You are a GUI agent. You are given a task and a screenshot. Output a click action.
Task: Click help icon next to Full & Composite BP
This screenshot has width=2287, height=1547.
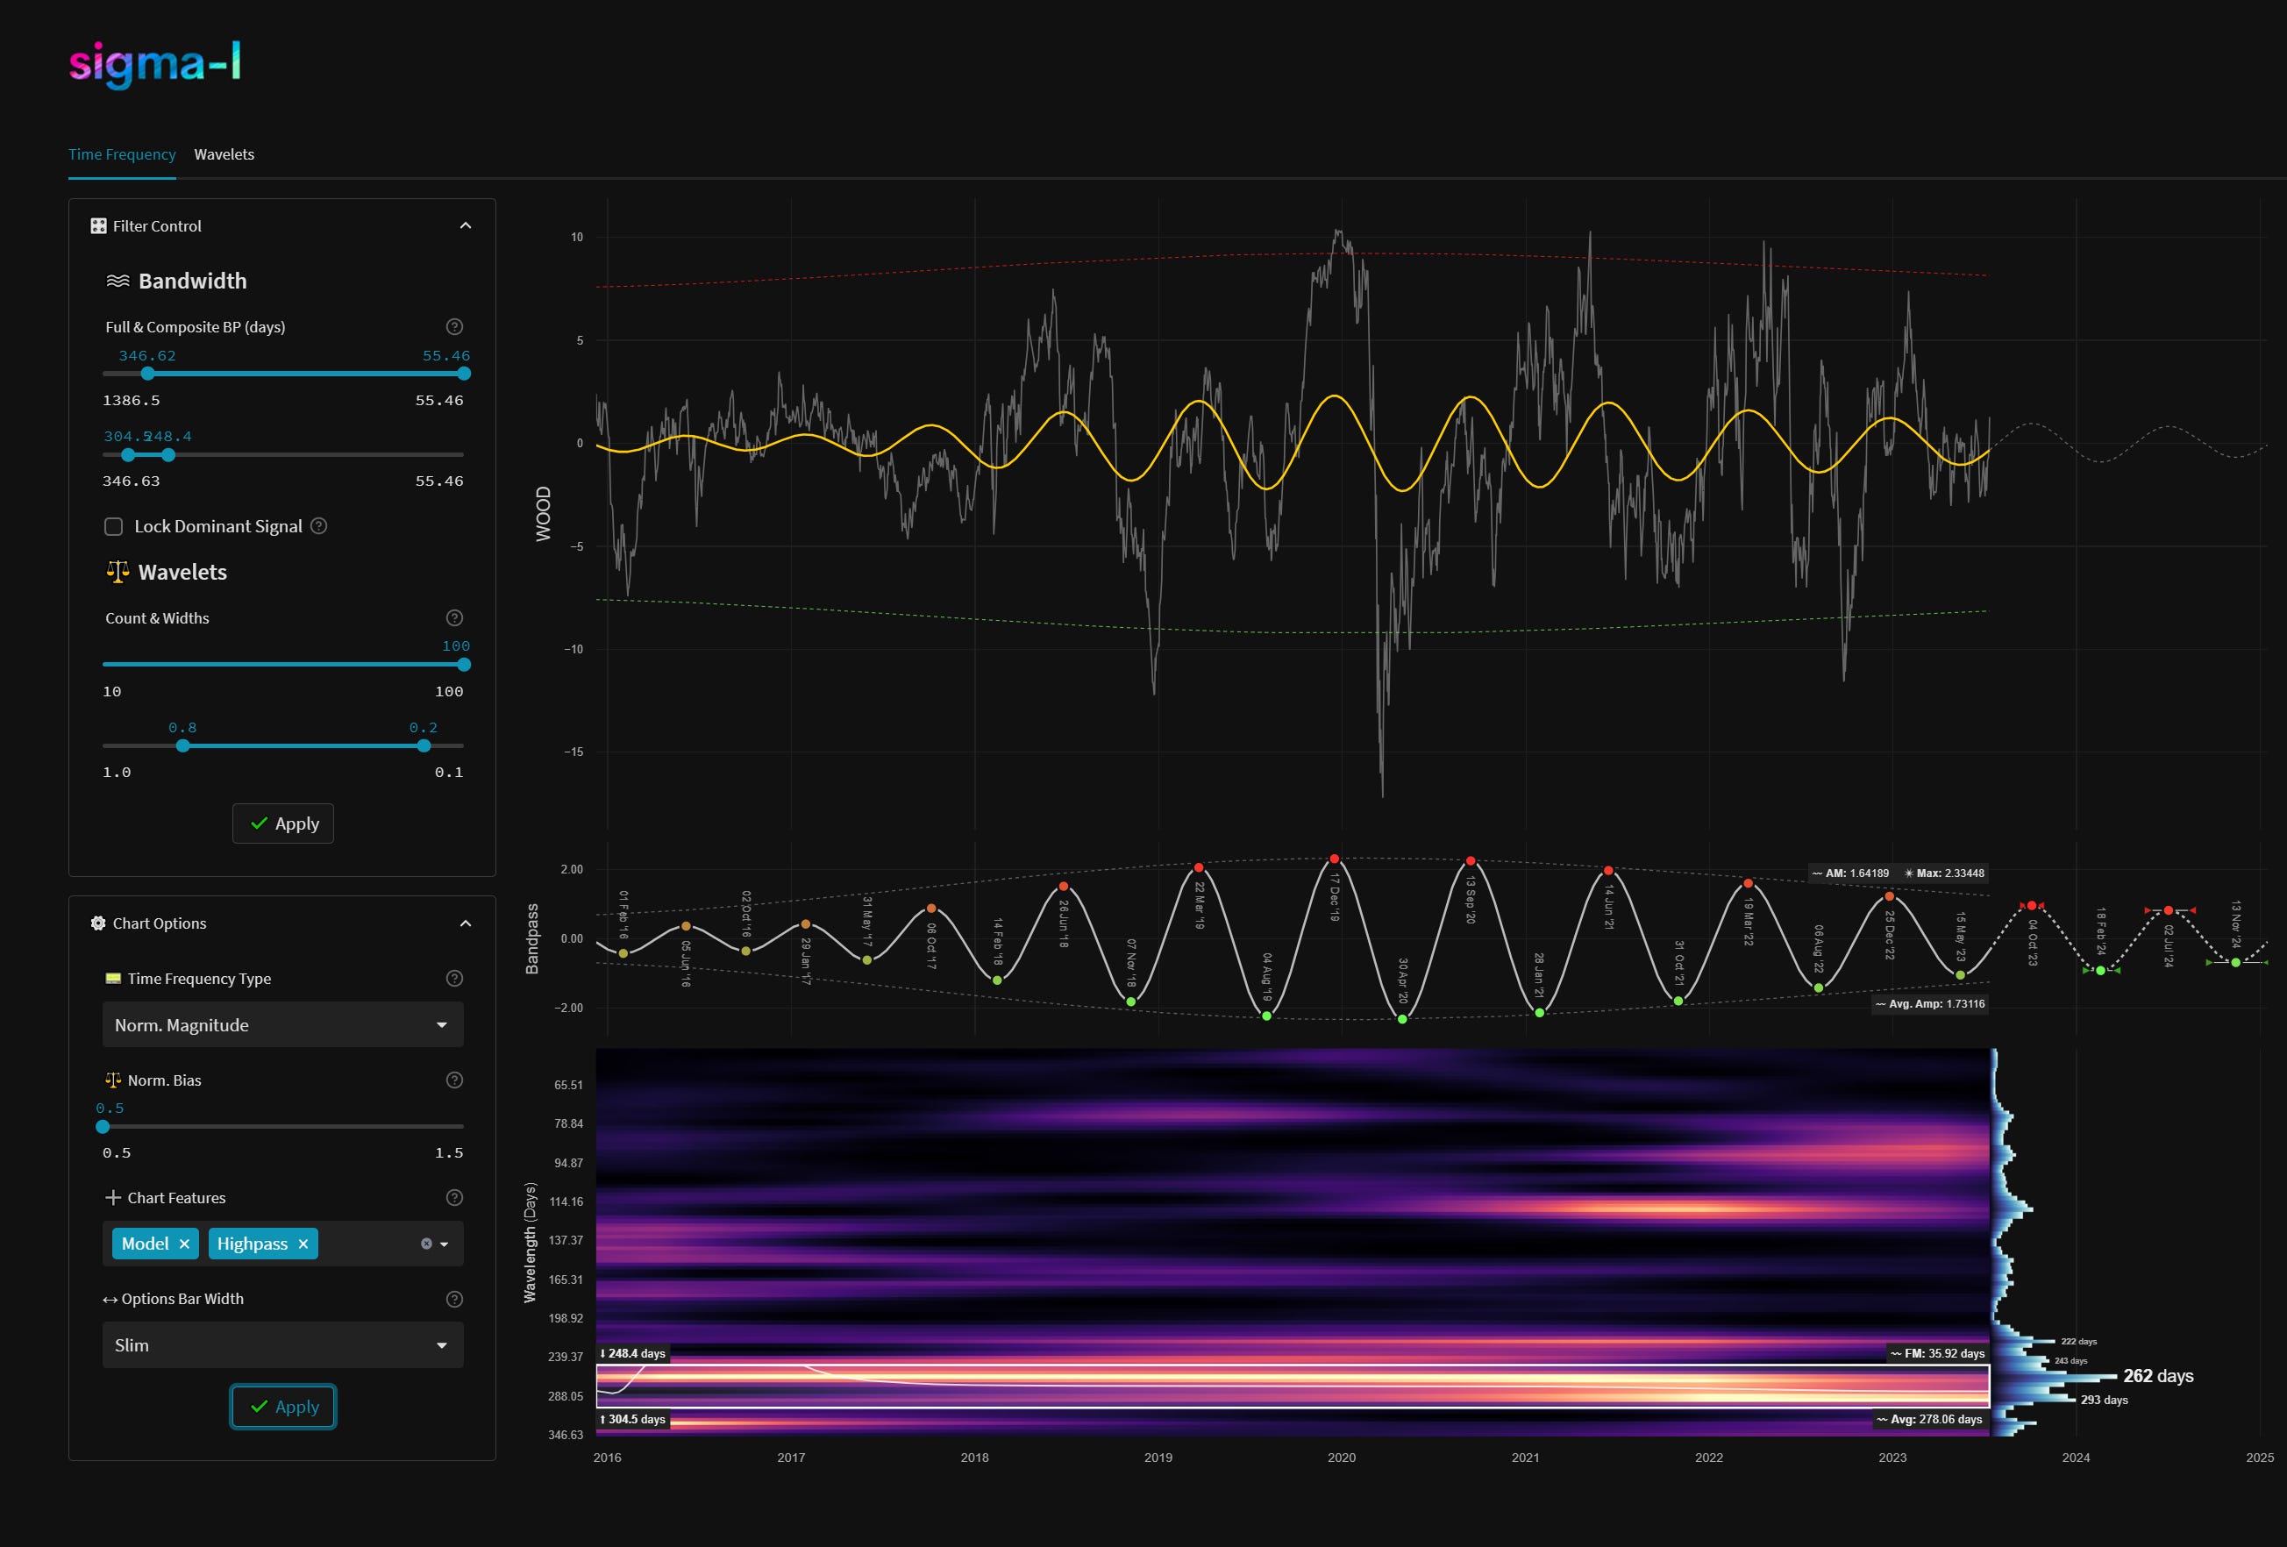click(x=453, y=327)
